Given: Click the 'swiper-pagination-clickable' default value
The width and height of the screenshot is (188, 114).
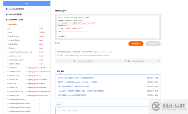Looking at the screenshot, I should (37, 95).
